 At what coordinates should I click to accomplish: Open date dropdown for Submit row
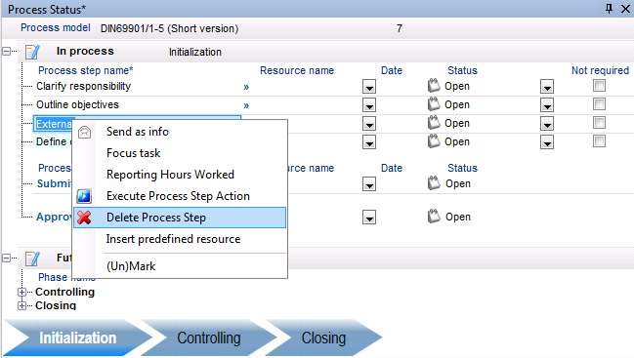click(369, 184)
